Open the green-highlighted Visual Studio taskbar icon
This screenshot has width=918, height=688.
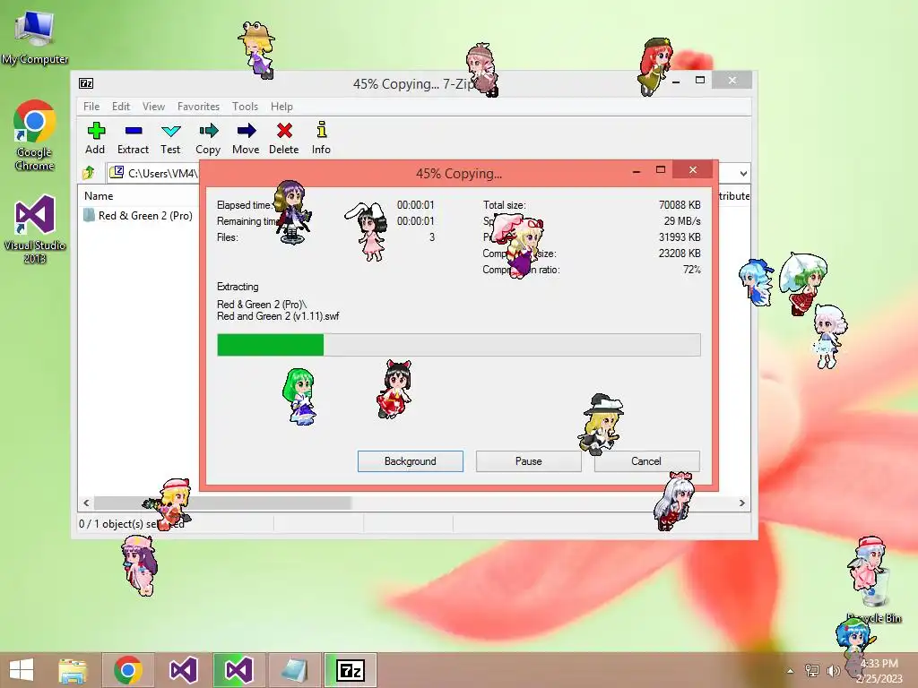238,670
